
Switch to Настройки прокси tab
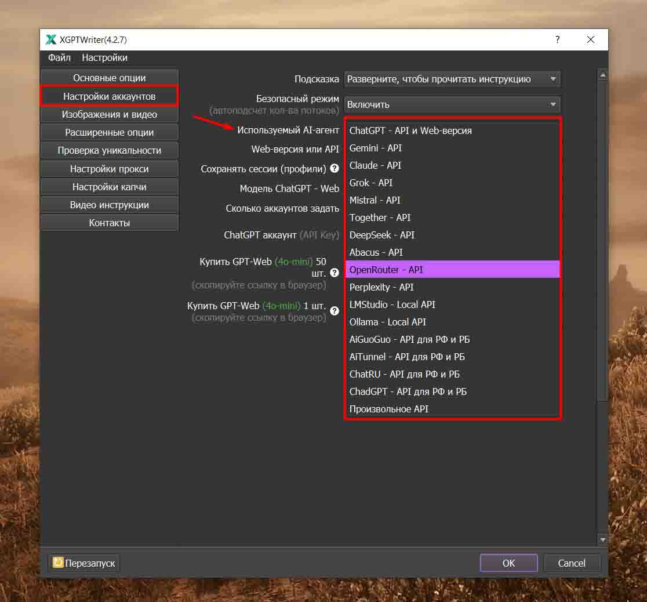pos(109,169)
